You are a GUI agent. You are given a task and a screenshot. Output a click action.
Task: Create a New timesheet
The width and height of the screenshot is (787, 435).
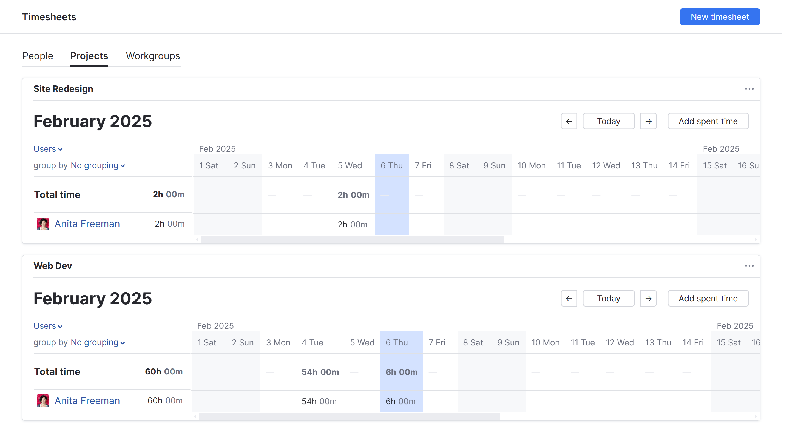coord(720,17)
